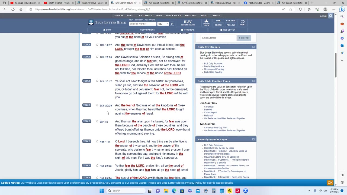The width and height of the screenshot is (347, 195).
Task: Open Microsoft Edge from the taskbar
Action: tap(174, 191)
